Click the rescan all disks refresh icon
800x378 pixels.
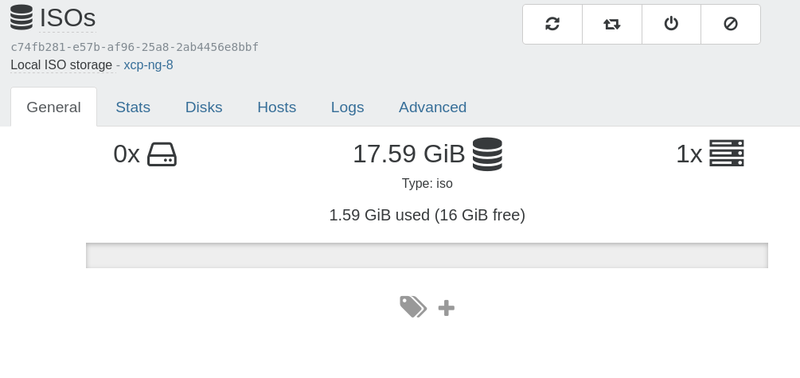(x=552, y=24)
